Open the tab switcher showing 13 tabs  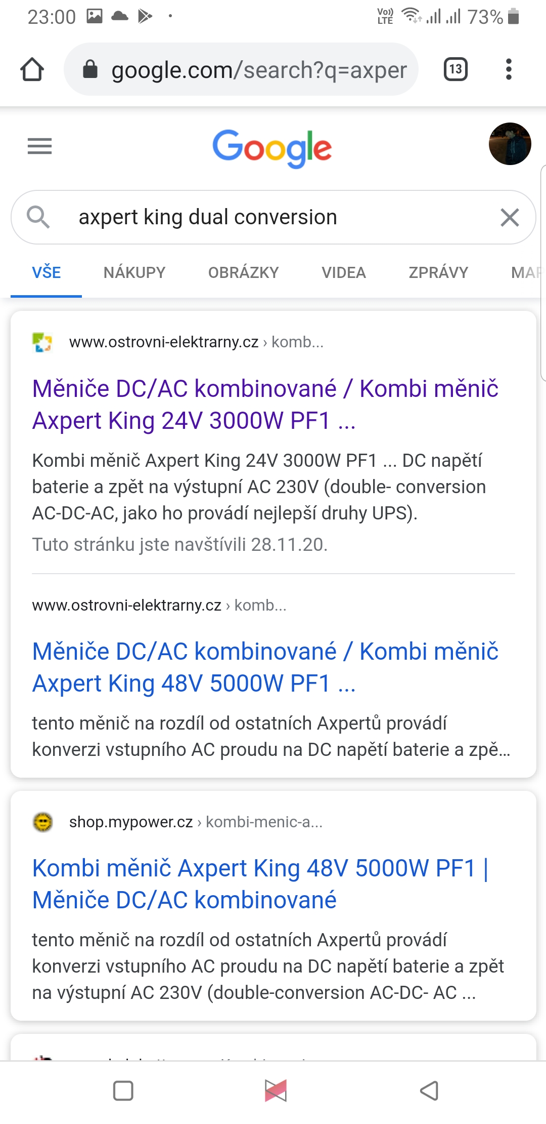coord(455,69)
